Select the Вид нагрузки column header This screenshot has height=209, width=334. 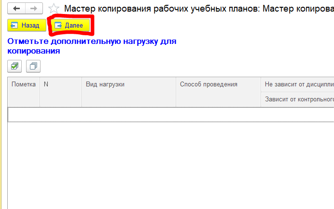129,92
